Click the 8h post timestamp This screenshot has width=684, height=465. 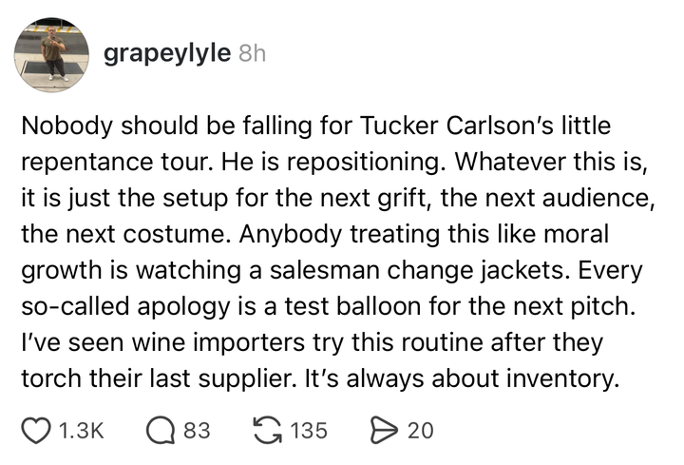click(x=252, y=54)
